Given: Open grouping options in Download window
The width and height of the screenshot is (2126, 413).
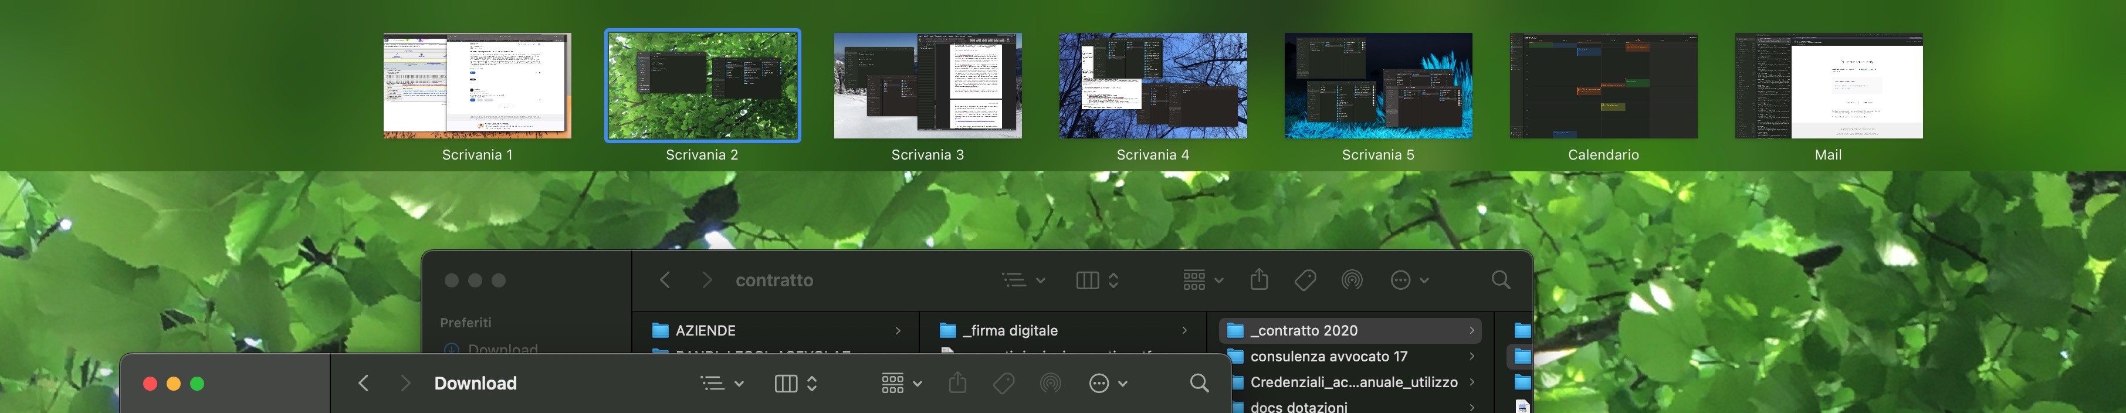Looking at the screenshot, I should point(902,383).
